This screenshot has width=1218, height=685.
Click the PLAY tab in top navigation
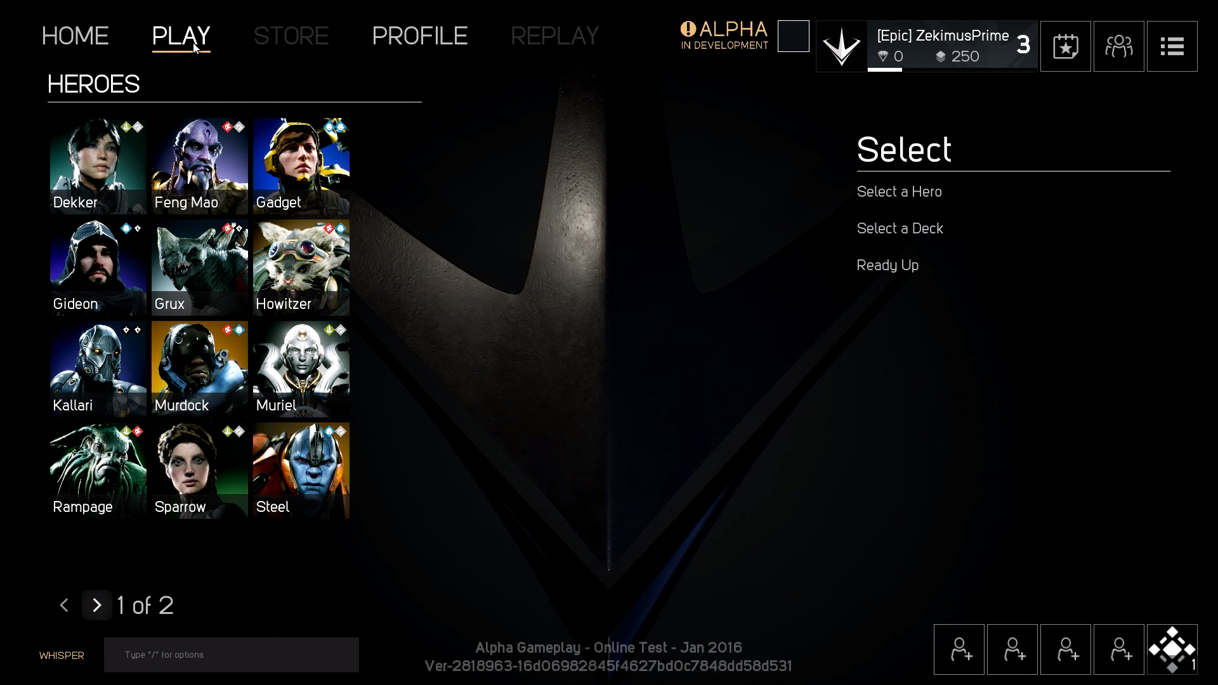[x=181, y=35]
